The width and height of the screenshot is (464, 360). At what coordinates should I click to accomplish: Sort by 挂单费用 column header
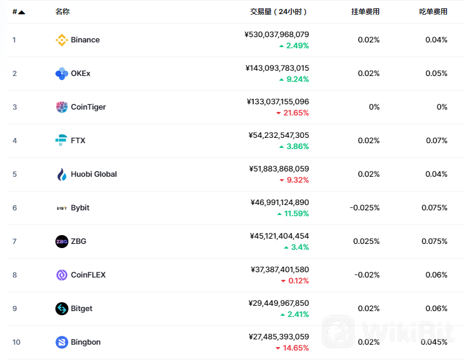tap(365, 12)
